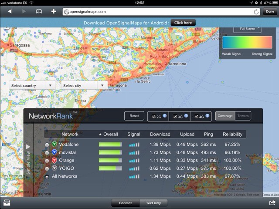Click the signal strength color gradient legend
The width and height of the screenshot is (279, 209).
tap(247, 43)
